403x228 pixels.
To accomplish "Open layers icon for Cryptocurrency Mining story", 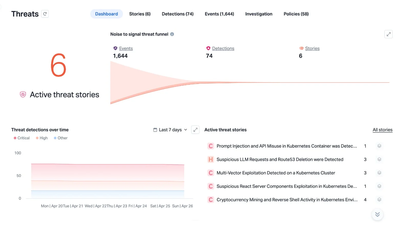I will click(x=379, y=200).
